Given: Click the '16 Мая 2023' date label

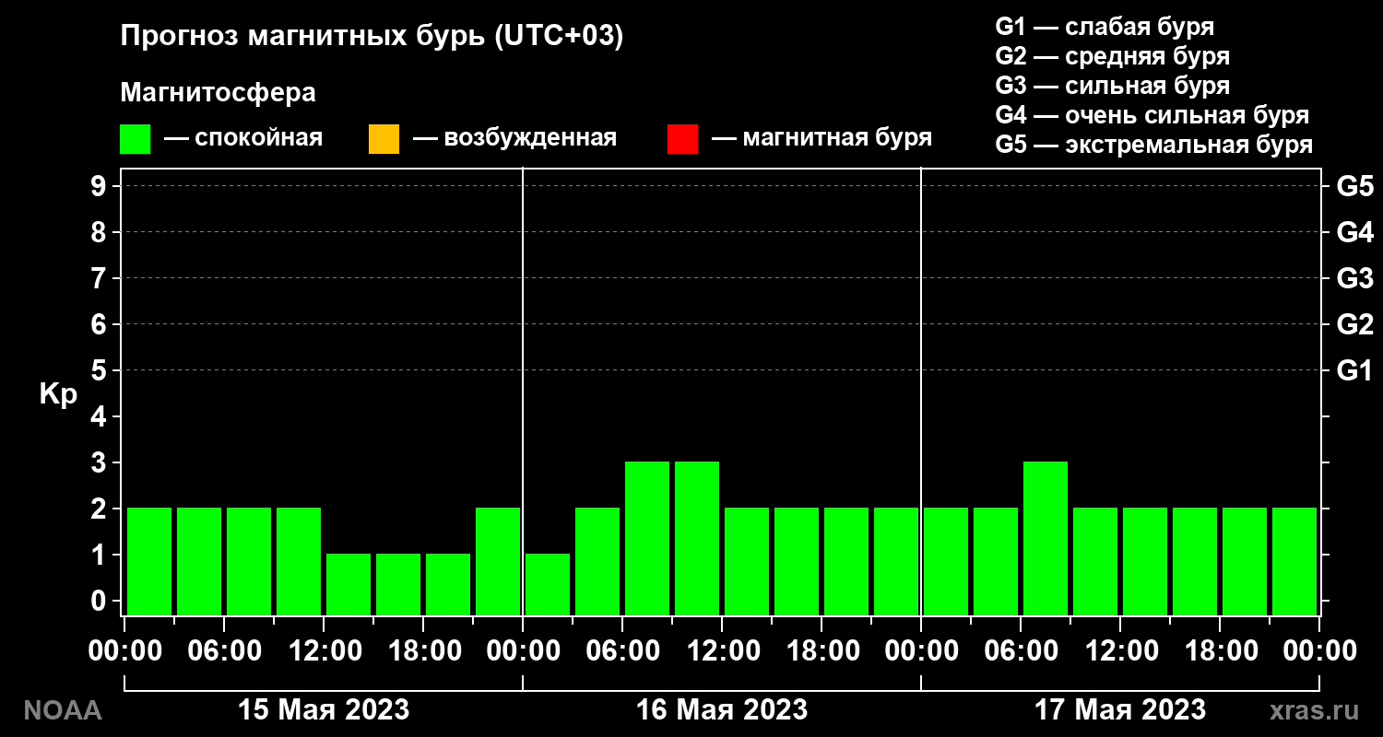Looking at the screenshot, I should coord(722,710).
